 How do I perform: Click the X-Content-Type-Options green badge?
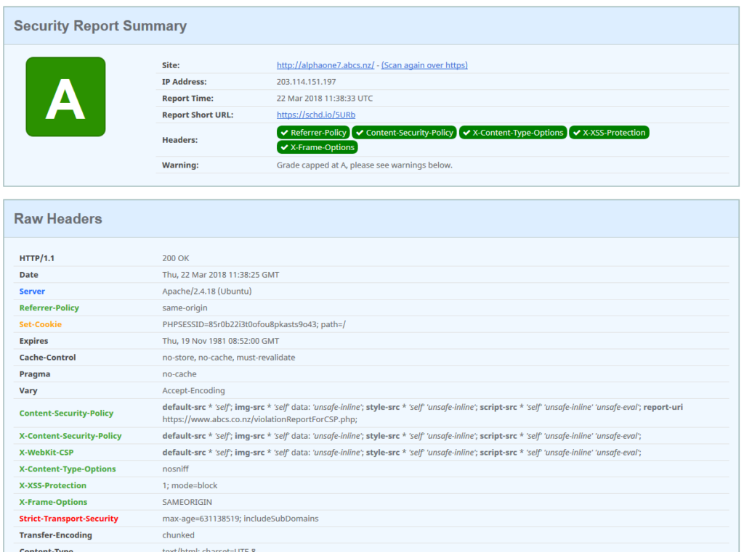click(x=513, y=133)
